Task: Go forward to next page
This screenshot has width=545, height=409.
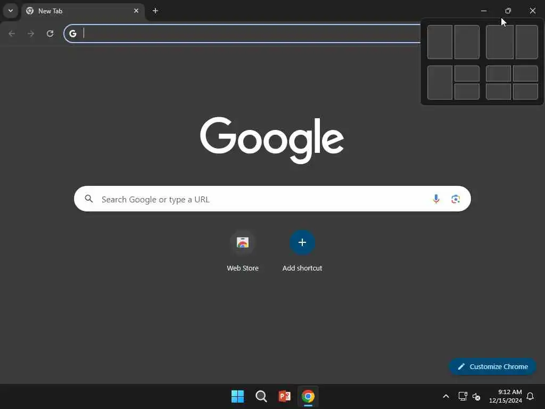Action: pos(31,34)
